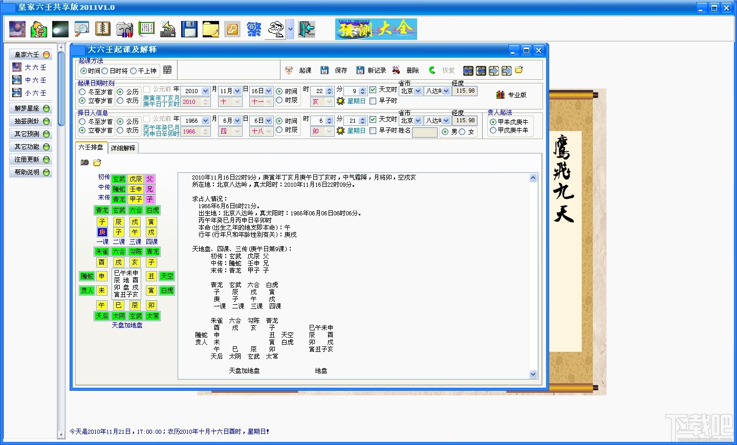Select the 日时将 radio option

115,71
